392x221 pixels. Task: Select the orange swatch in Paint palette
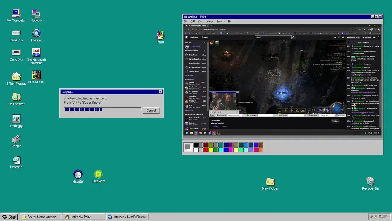point(261,150)
